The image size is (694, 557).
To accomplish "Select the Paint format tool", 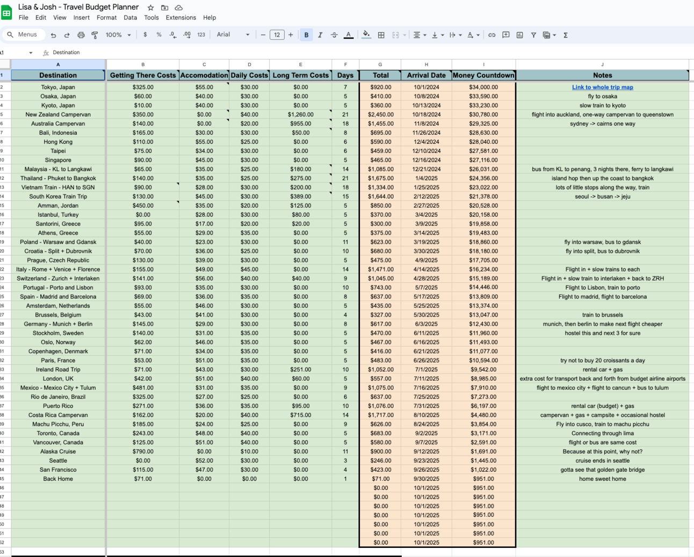I will (95, 35).
